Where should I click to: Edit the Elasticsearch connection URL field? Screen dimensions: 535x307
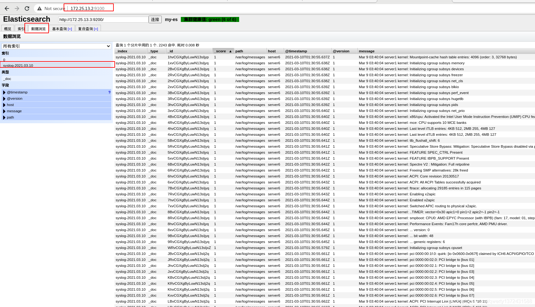(x=103, y=19)
